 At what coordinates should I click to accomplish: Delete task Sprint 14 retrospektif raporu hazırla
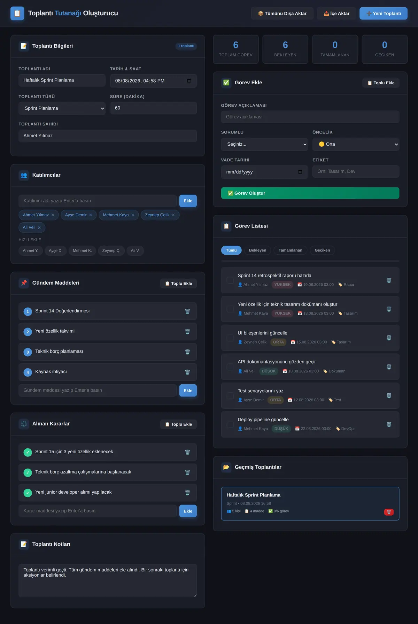coord(389,280)
